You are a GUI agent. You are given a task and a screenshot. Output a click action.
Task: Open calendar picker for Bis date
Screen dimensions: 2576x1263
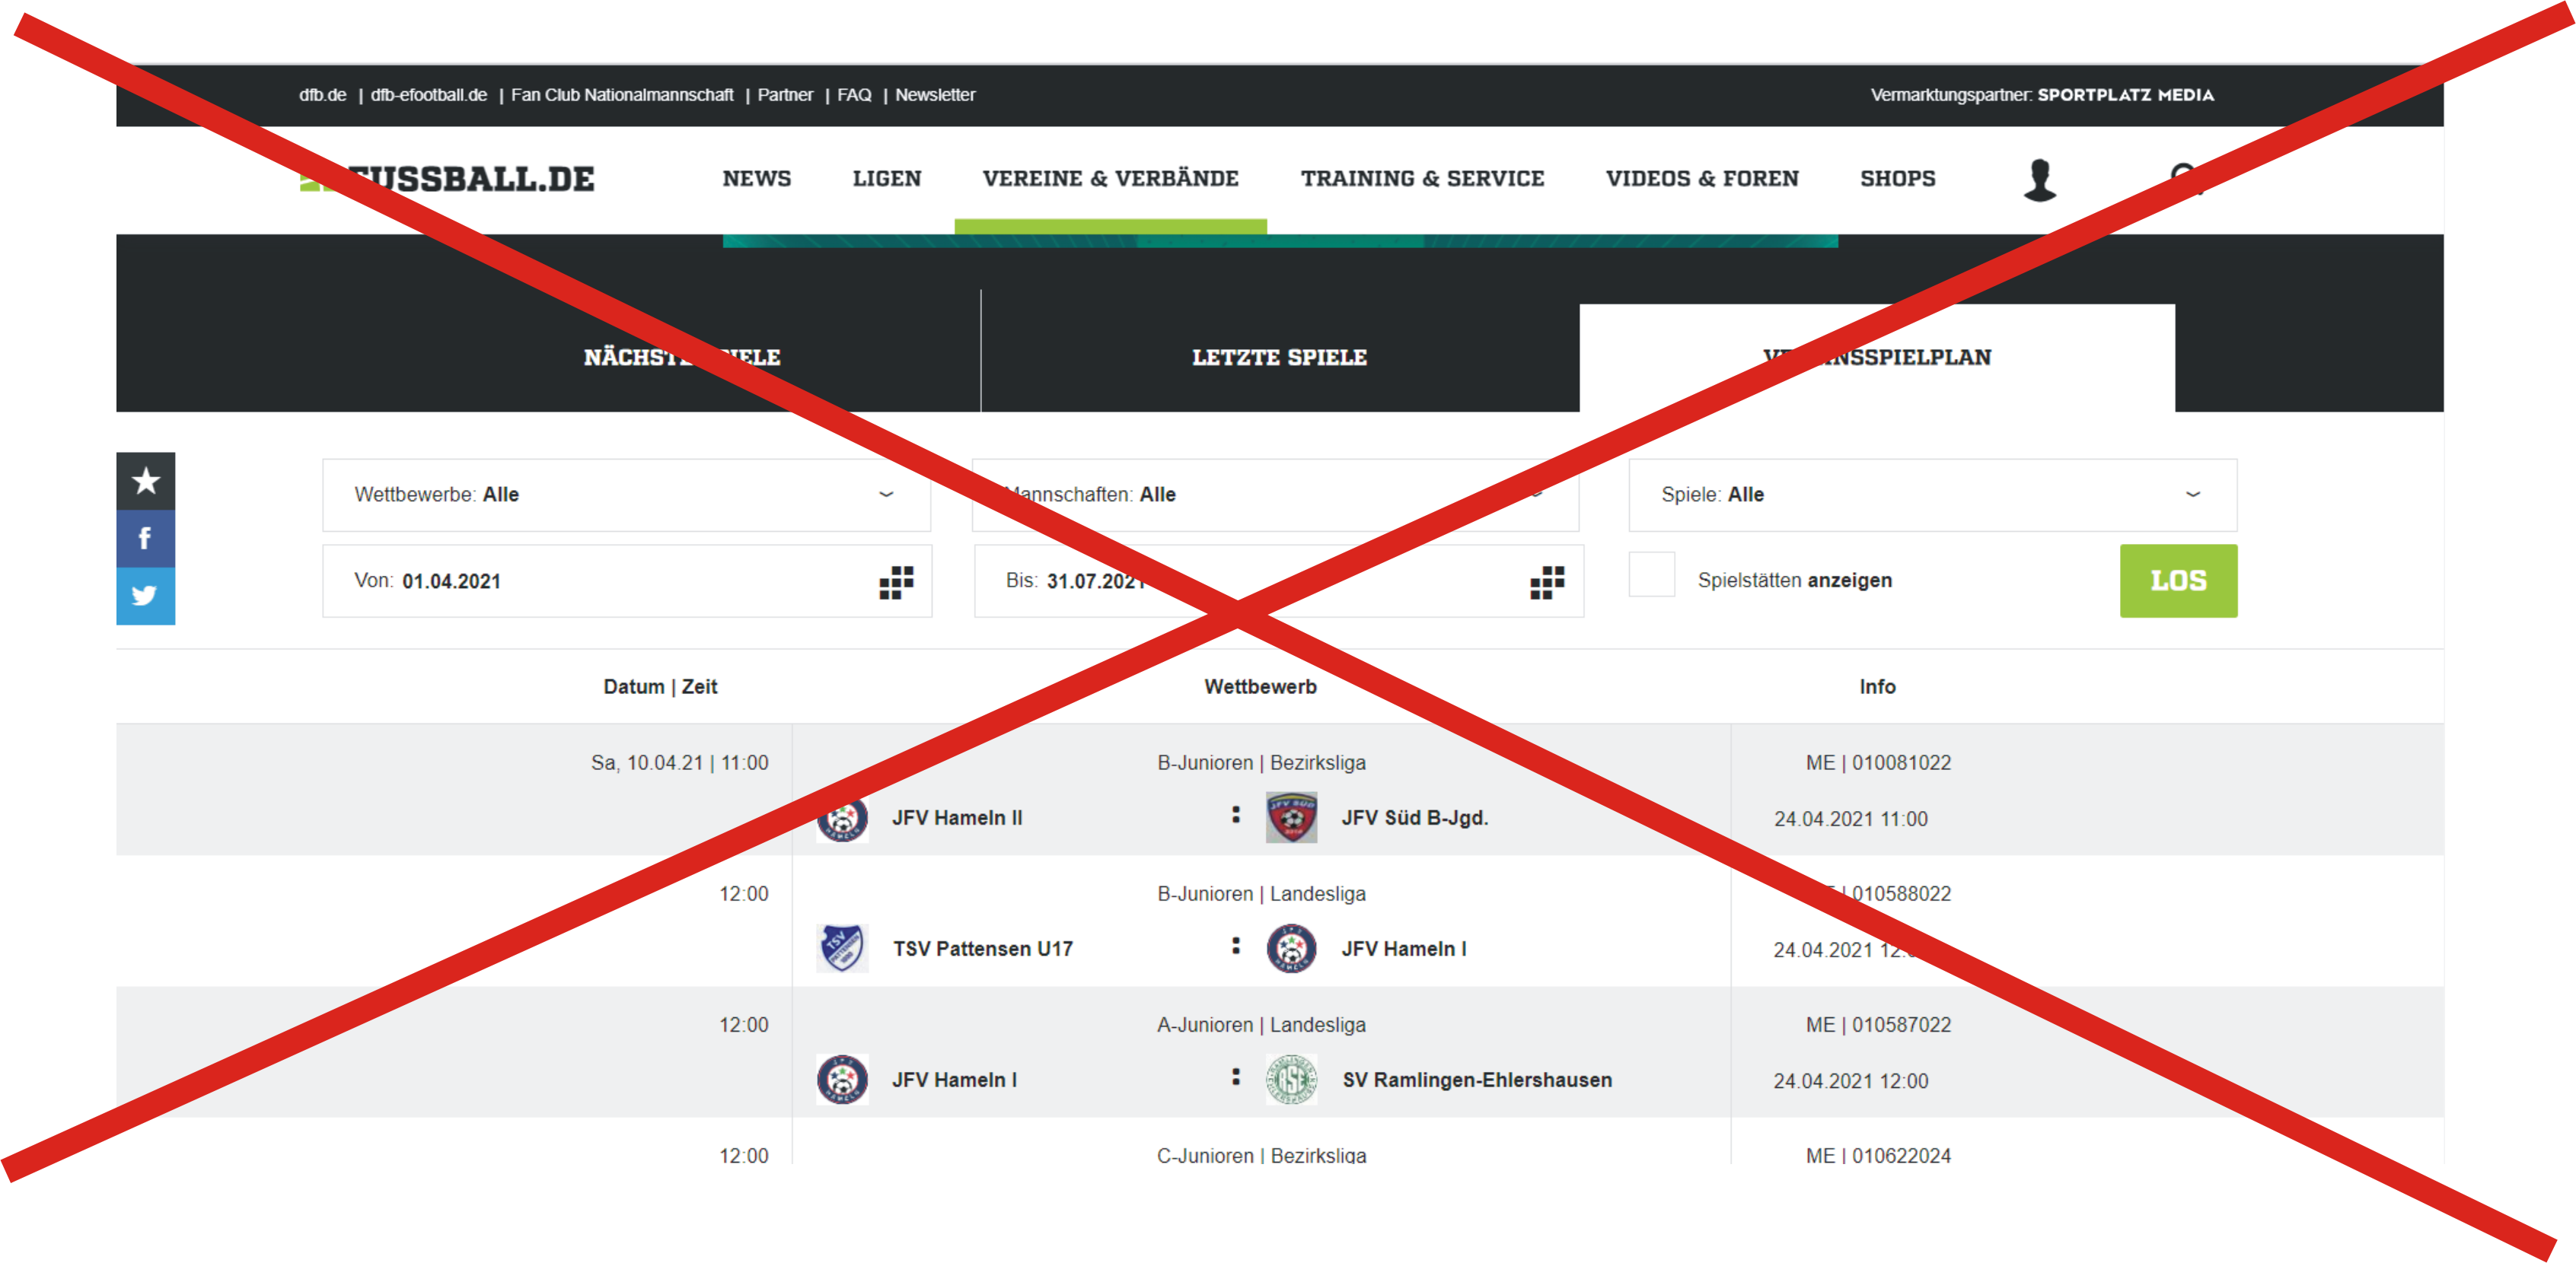(1547, 581)
